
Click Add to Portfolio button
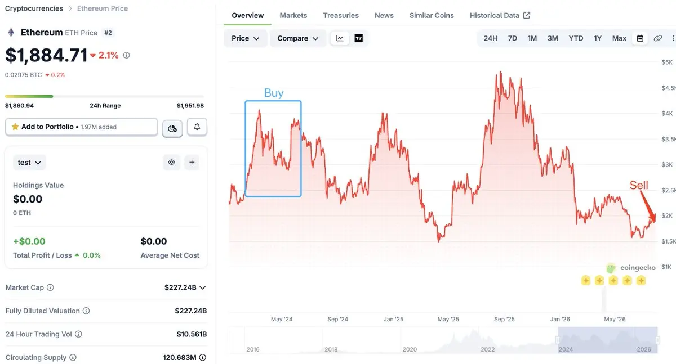pos(81,127)
